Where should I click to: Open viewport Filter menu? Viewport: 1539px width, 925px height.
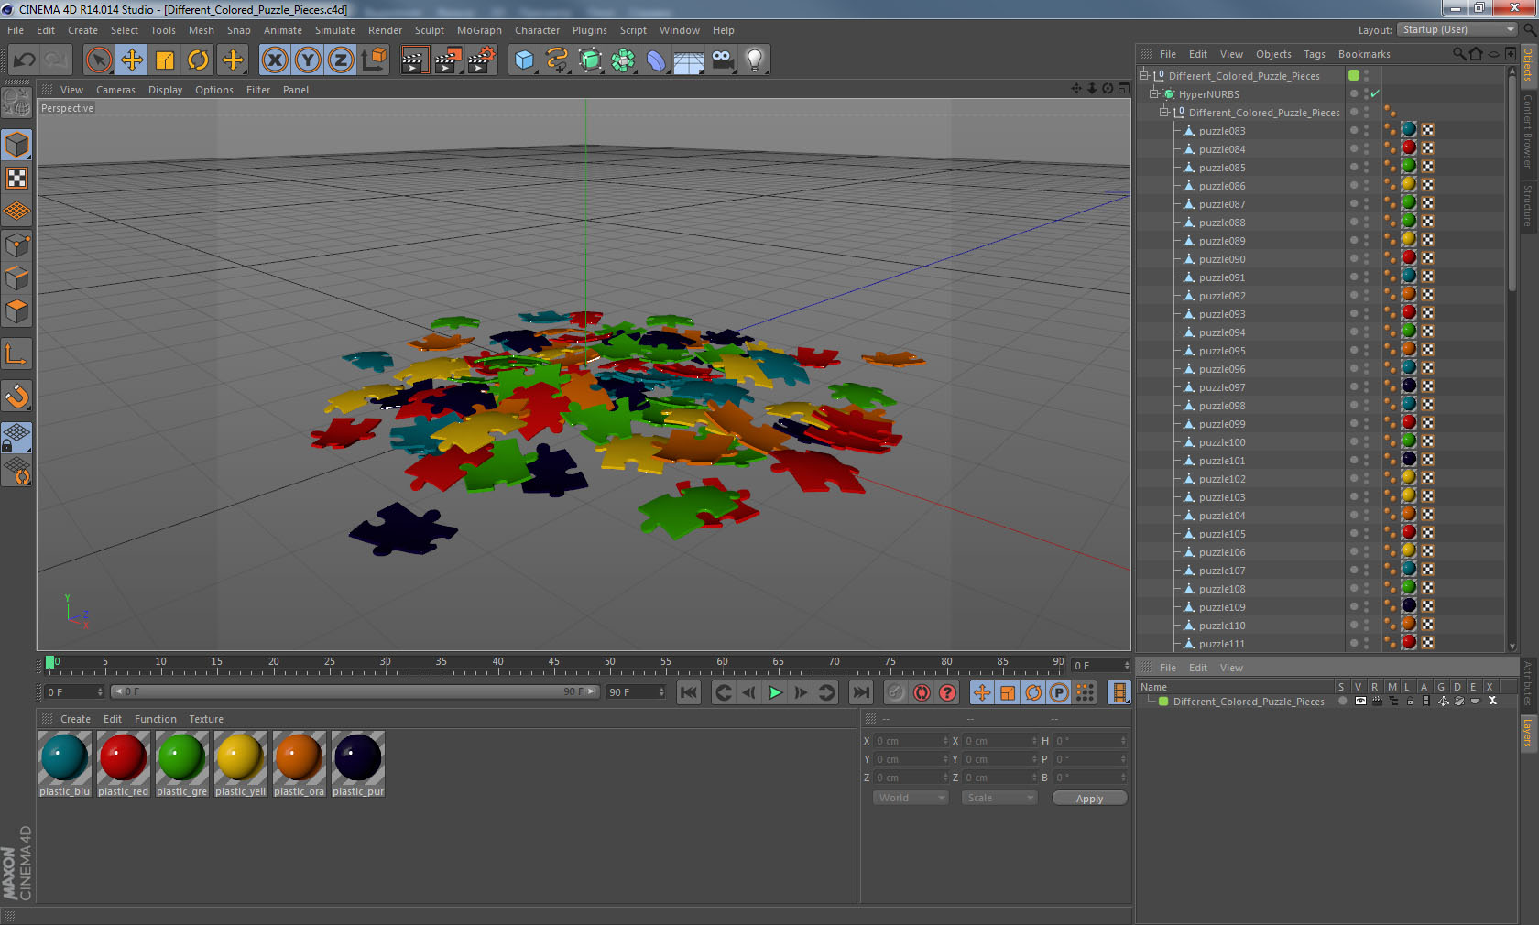click(258, 90)
